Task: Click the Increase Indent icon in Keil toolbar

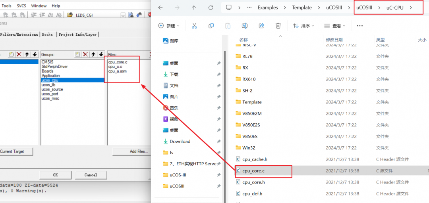Action: click(x=34, y=15)
